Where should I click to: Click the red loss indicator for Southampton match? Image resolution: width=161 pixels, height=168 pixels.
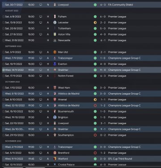pyautogui.click(x=95, y=135)
